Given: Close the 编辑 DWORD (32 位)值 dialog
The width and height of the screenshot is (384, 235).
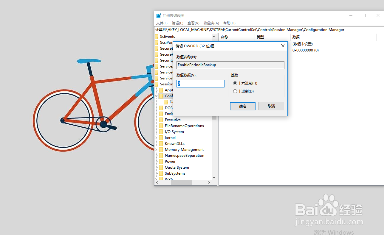Looking at the screenshot, I should [x=283, y=46].
